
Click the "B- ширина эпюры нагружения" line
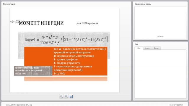[74, 56]
